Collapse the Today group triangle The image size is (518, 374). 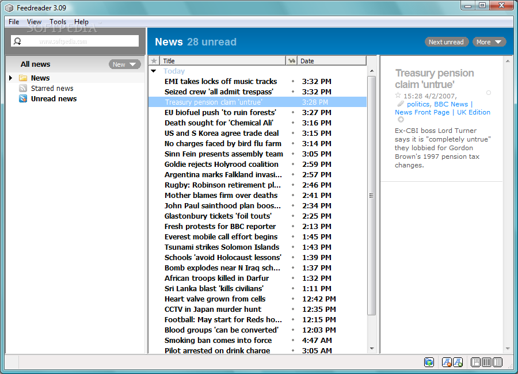click(154, 71)
